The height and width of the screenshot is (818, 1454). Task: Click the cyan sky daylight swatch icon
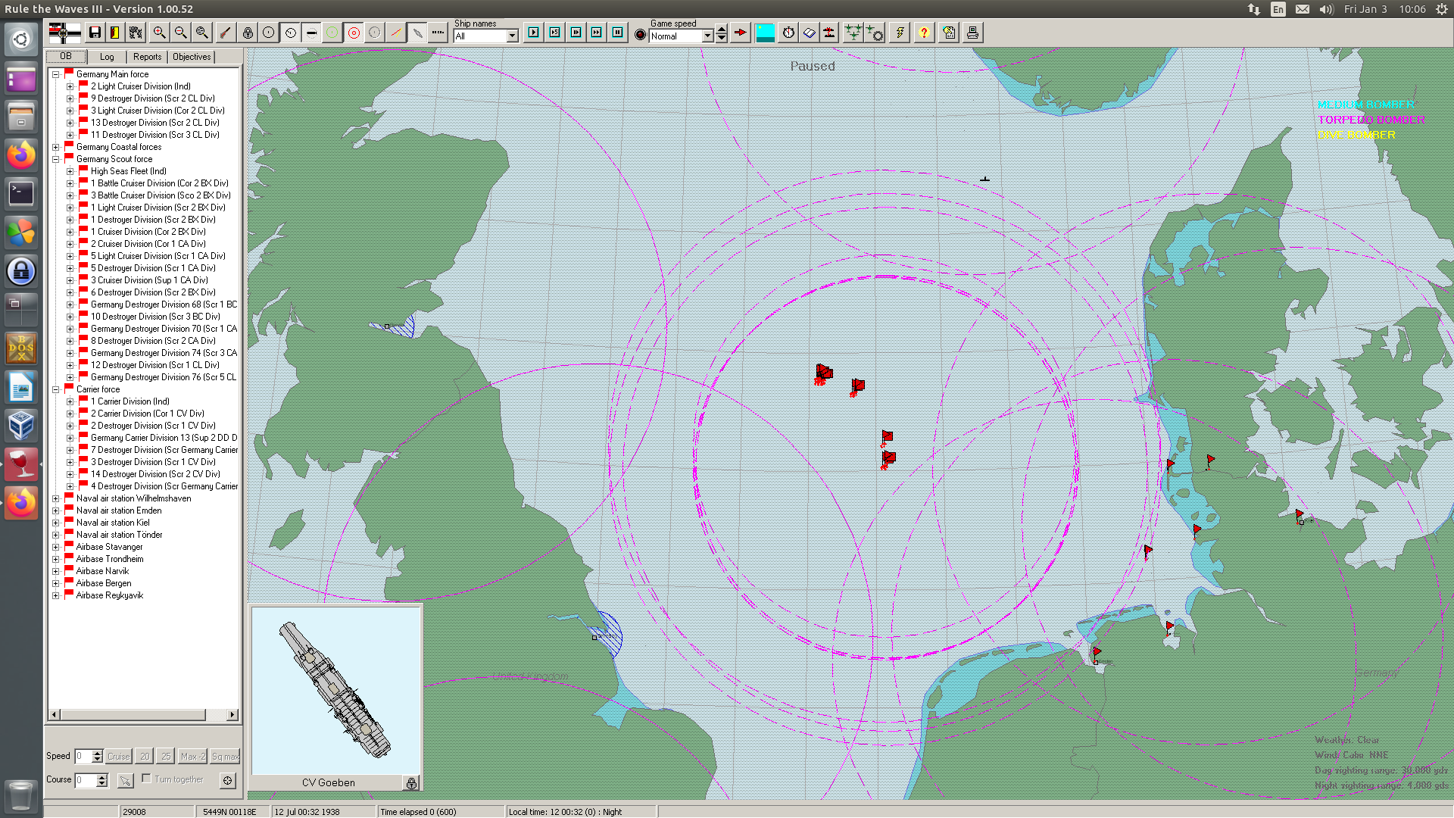[x=766, y=33]
